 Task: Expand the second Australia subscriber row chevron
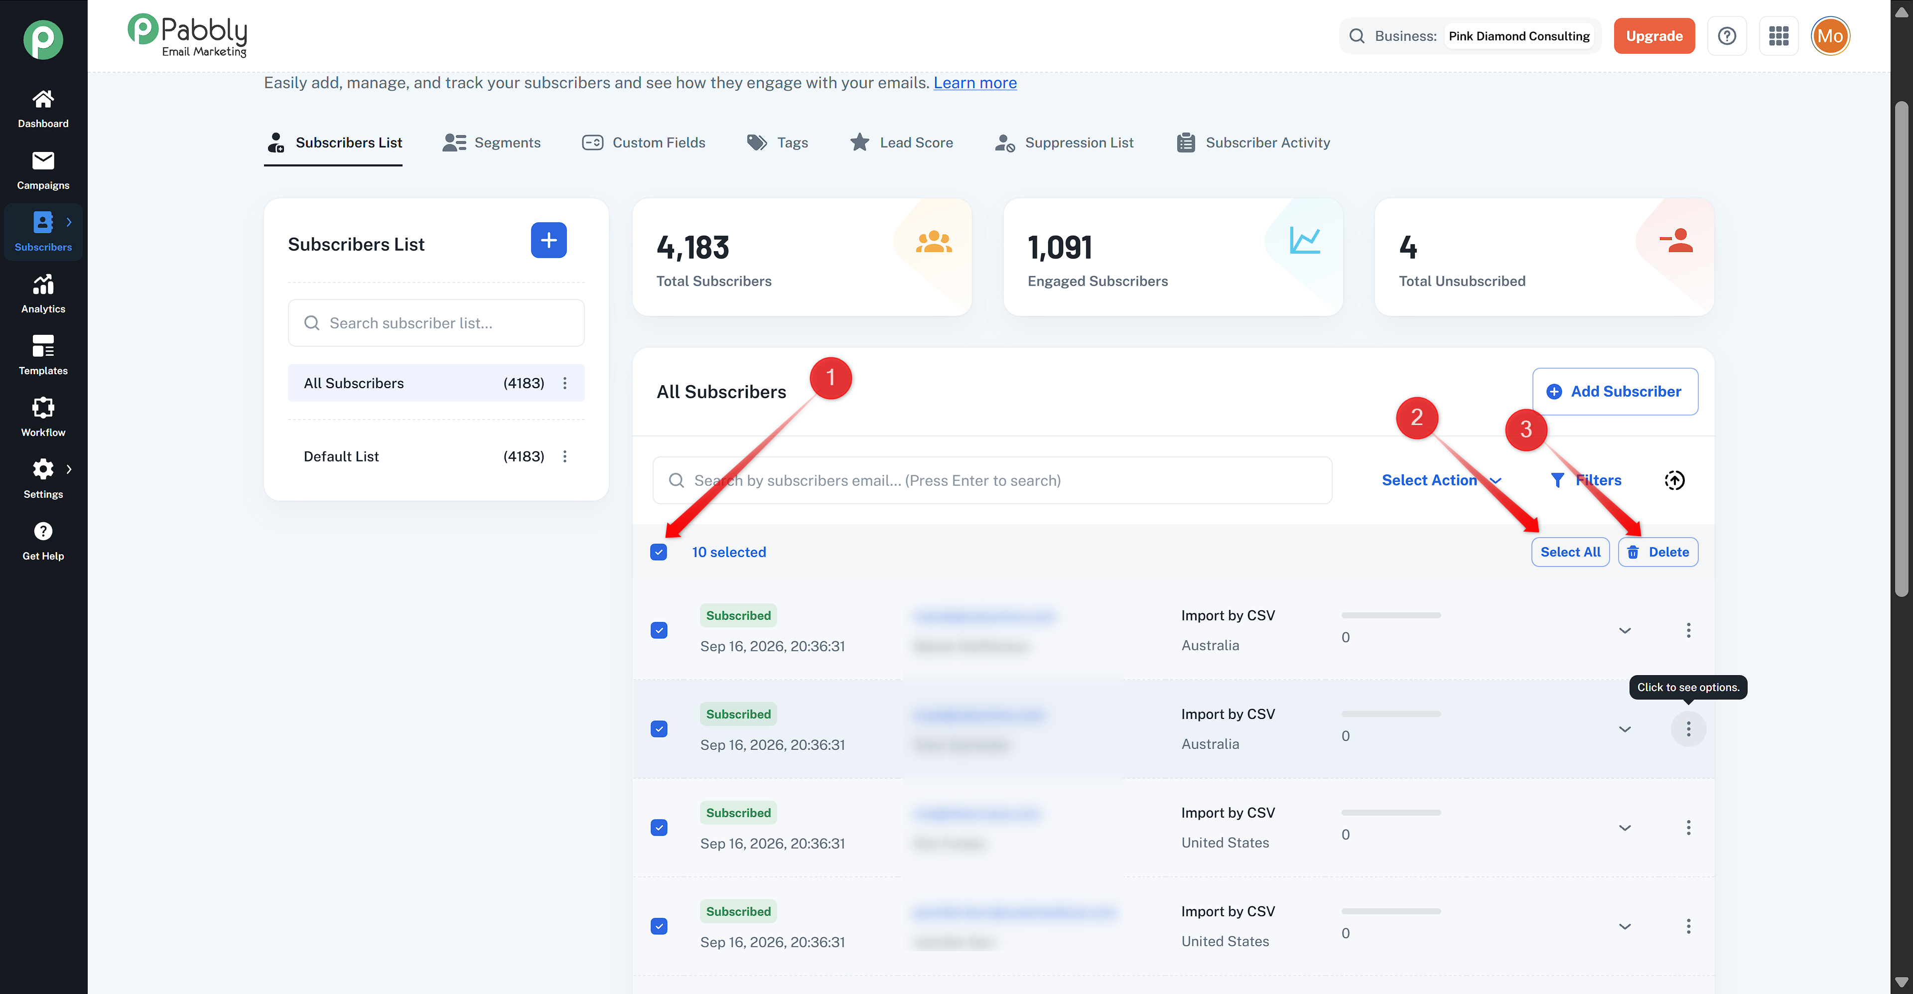tap(1625, 729)
